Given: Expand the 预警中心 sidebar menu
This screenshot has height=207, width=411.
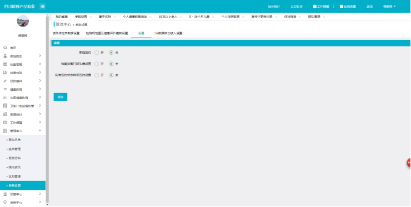Looking at the screenshot, I should [40, 194].
